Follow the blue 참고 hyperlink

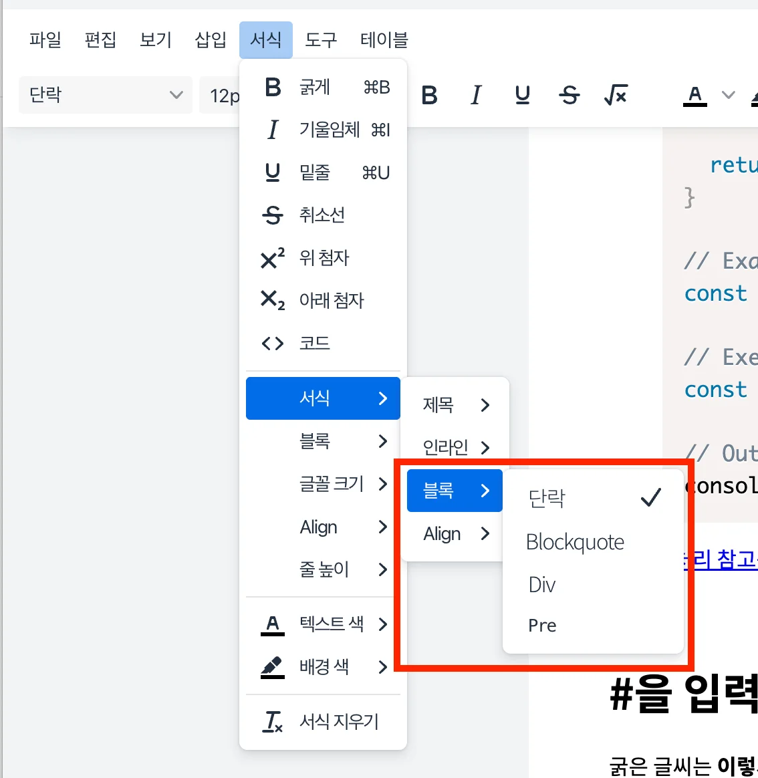point(732,561)
